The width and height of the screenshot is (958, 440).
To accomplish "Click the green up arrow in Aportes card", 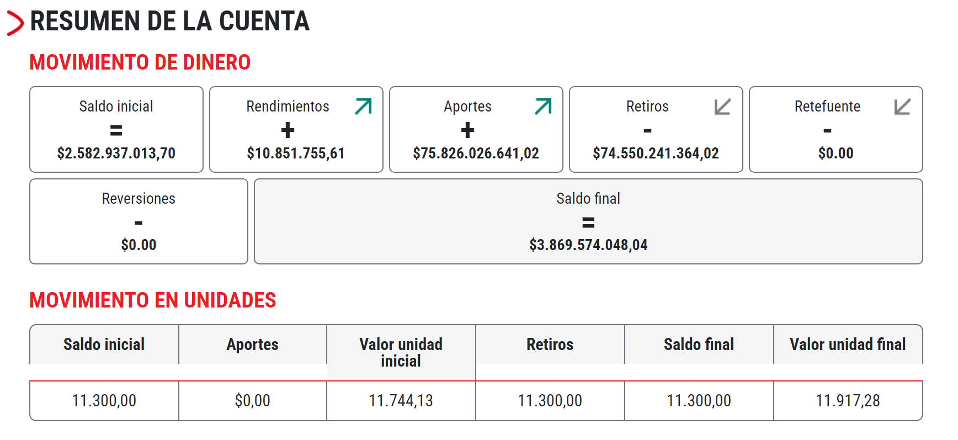I will pyautogui.click(x=544, y=106).
